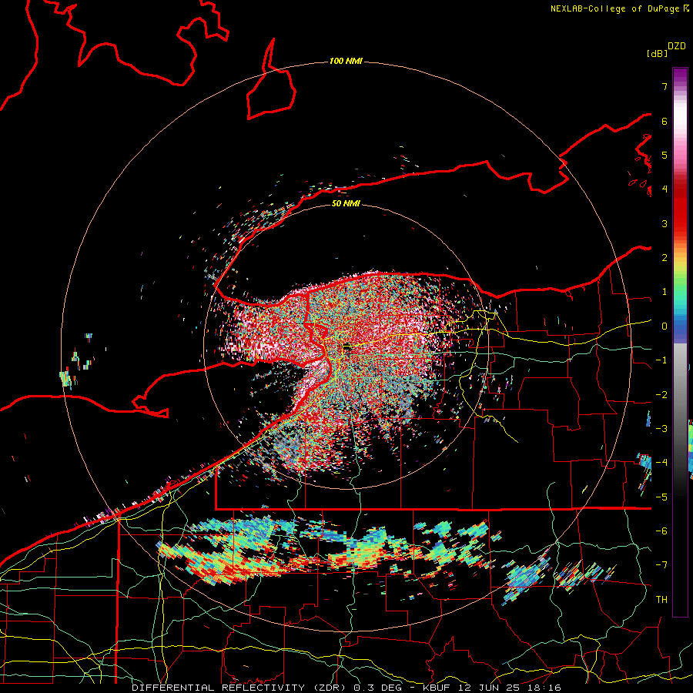Click the -5 value on color scale
The image size is (693, 693).
[661, 497]
